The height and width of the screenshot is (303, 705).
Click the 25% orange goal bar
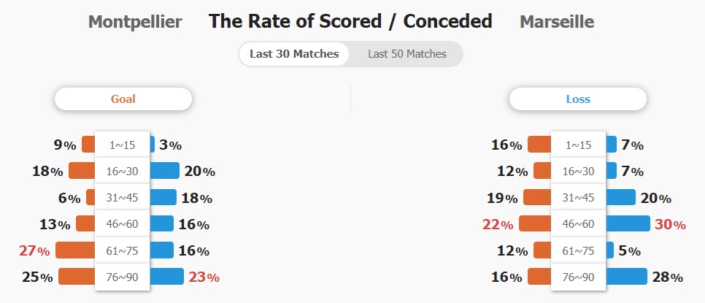click(77, 277)
